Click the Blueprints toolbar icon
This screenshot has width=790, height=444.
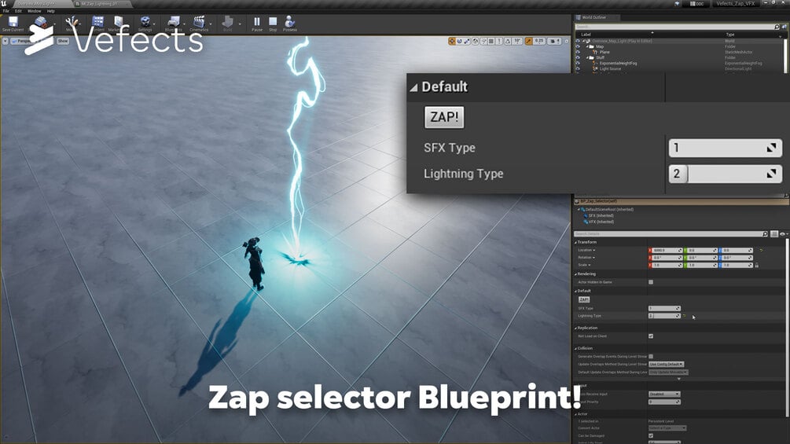[173, 23]
